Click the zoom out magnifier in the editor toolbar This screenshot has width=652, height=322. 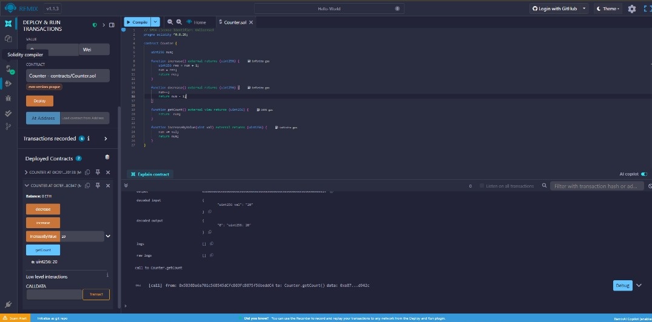170,22
